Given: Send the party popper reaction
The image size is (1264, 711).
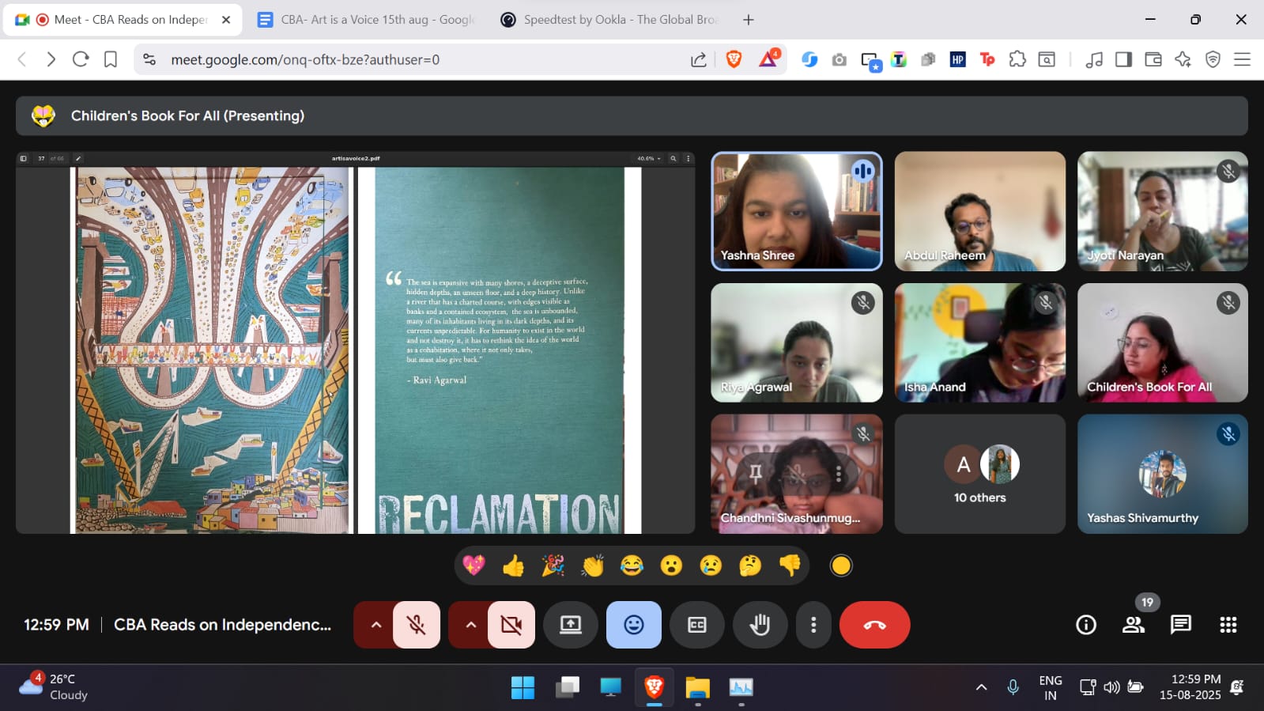Looking at the screenshot, I should click(553, 565).
